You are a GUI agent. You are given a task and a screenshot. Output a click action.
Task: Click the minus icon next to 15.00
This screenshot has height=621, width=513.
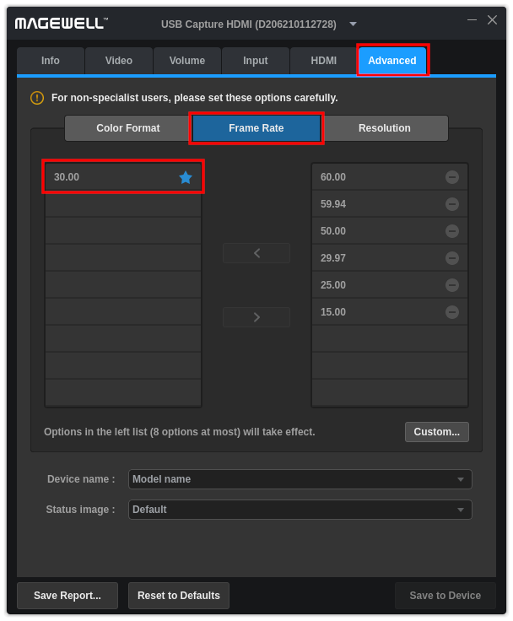pyautogui.click(x=452, y=312)
